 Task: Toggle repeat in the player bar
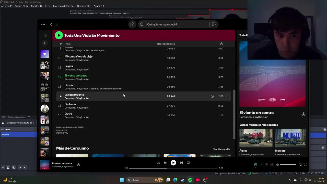188,163
